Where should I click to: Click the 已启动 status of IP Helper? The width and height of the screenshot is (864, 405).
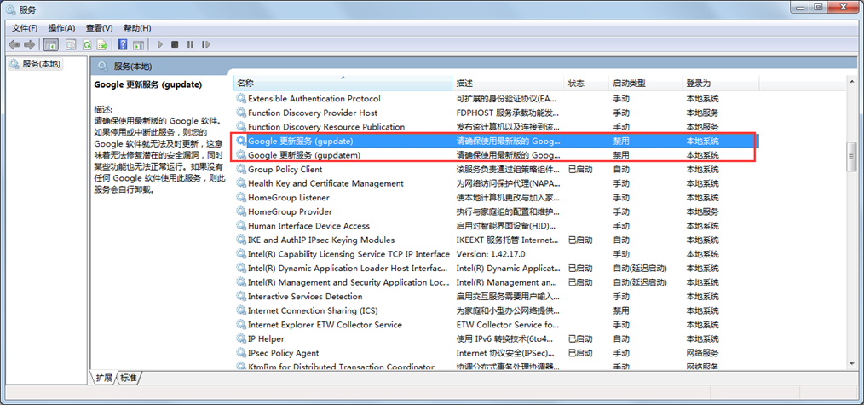click(x=580, y=338)
